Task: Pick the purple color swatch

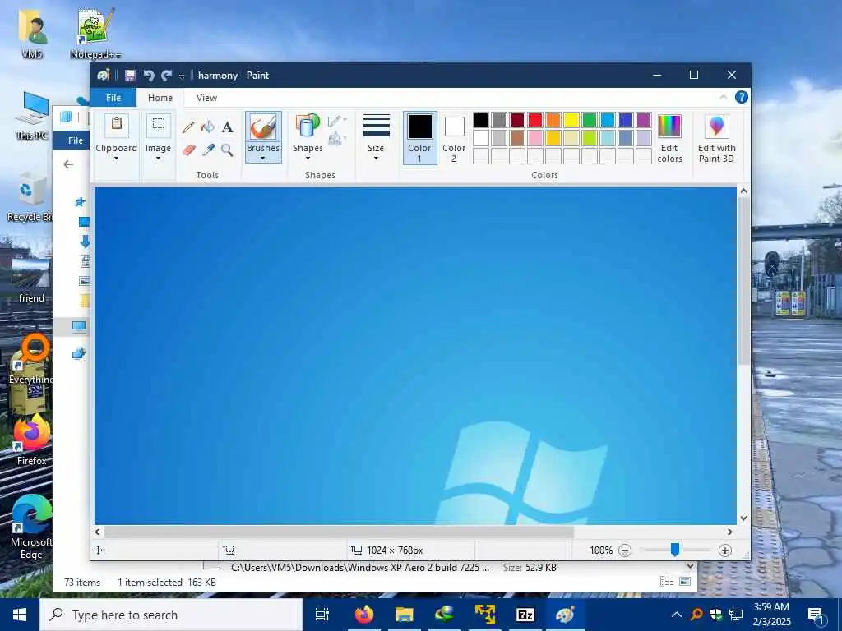Action: (x=644, y=120)
